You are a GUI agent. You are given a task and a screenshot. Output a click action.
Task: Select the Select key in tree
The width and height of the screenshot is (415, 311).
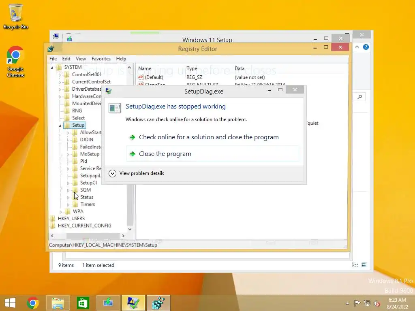coord(78,118)
